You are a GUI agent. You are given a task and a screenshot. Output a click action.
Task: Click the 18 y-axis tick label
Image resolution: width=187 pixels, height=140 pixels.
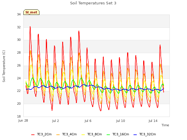tap(19, 116)
